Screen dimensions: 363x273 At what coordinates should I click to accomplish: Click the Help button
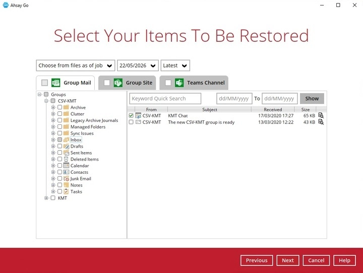(344, 260)
